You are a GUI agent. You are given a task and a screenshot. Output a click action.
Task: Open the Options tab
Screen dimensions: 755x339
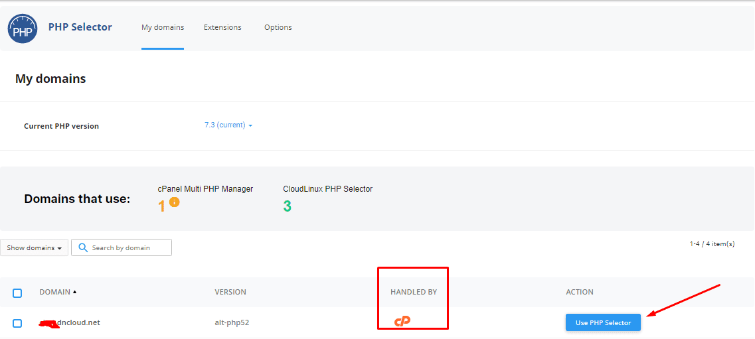point(278,27)
